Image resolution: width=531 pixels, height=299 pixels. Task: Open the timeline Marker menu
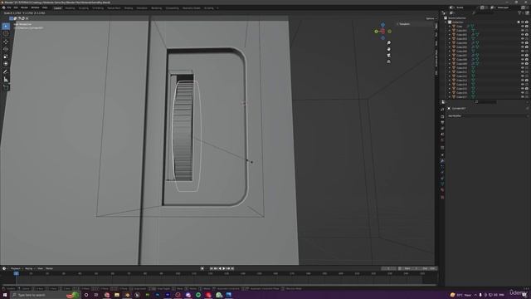[50, 268]
